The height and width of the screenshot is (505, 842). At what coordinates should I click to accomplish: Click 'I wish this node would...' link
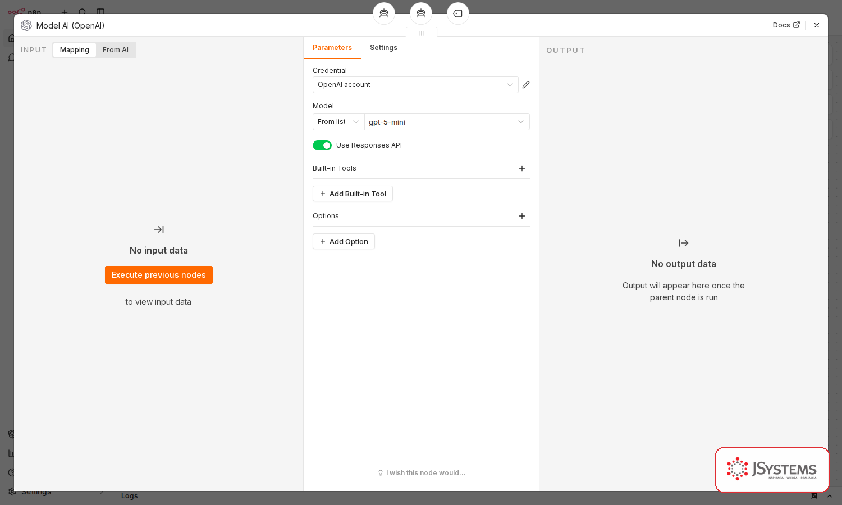coord(422,473)
